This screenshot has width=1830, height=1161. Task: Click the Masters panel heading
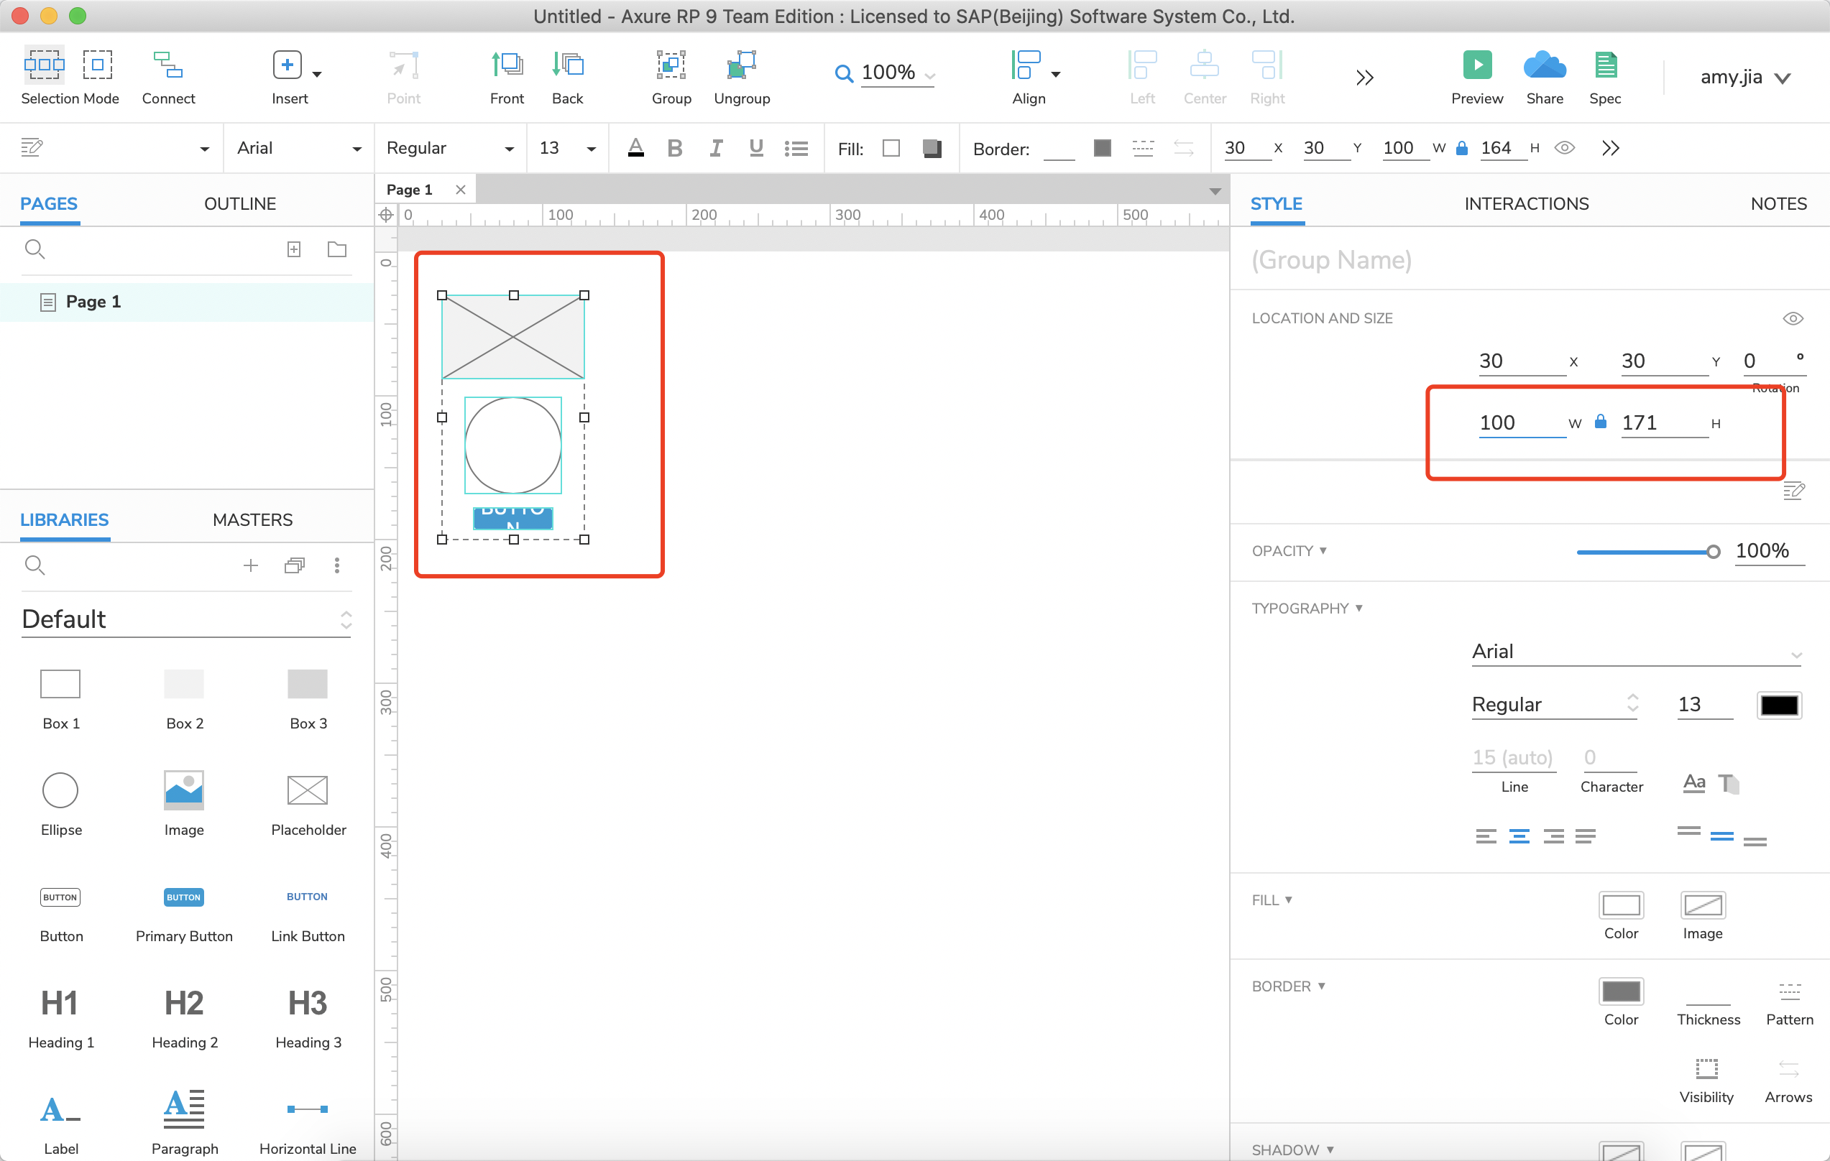(x=252, y=519)
